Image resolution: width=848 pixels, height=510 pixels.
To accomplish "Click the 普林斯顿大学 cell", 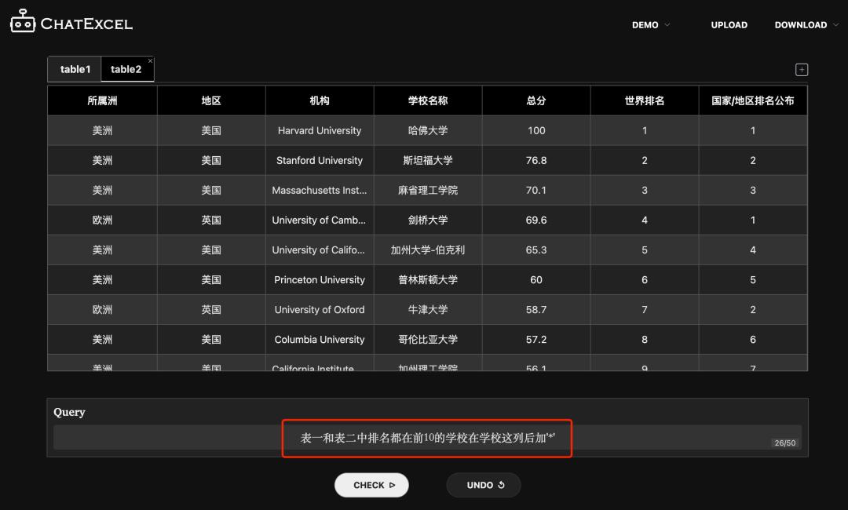I will [428, 280].
